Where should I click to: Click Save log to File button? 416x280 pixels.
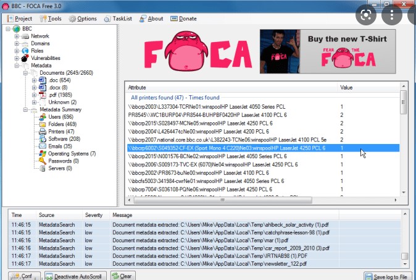click(388, 276)
